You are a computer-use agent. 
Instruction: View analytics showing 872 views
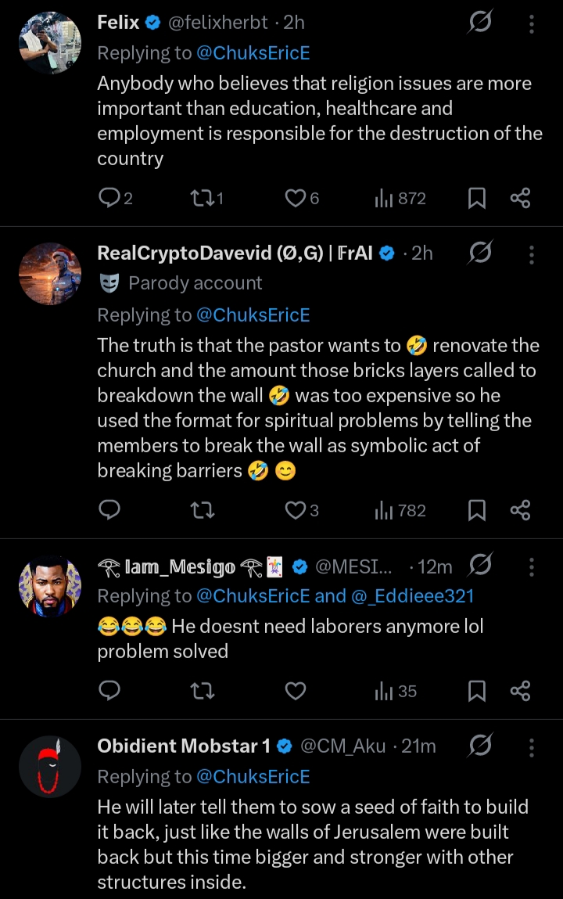(x=400, y=199)
